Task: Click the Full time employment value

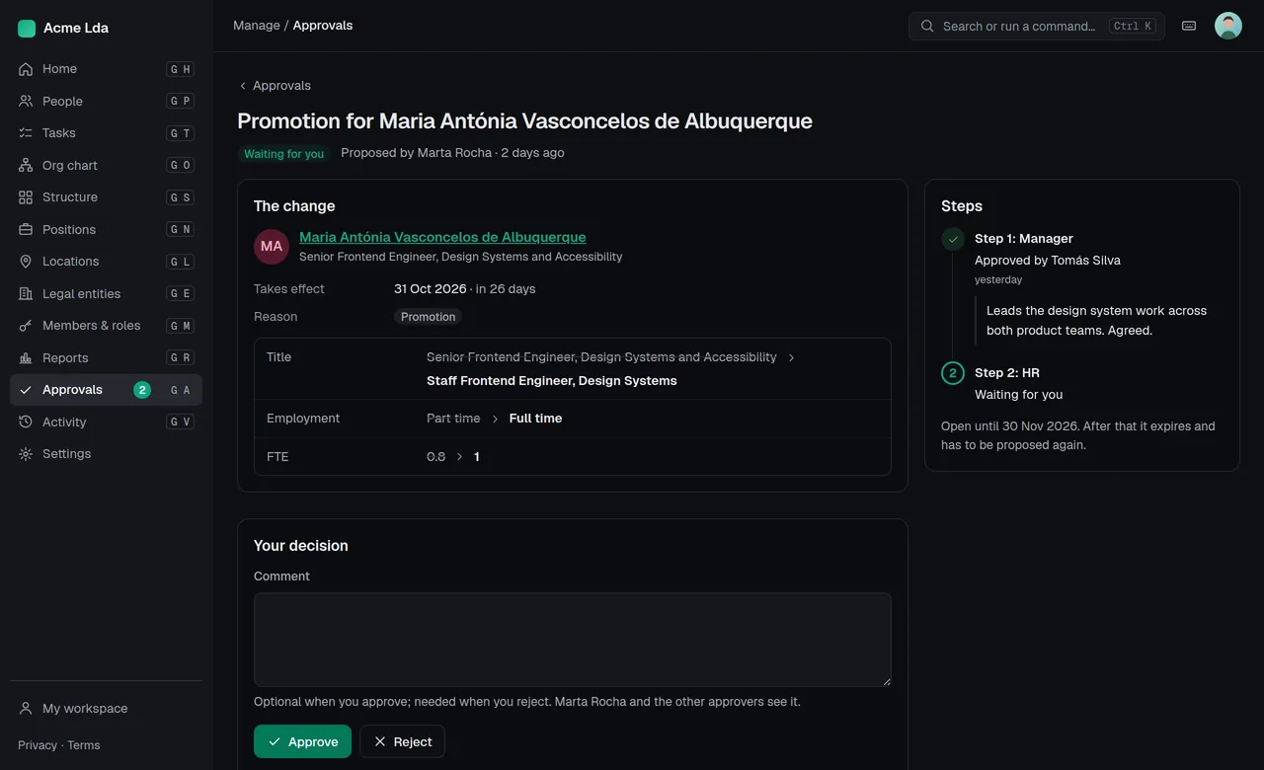Action: coord(535,419)
